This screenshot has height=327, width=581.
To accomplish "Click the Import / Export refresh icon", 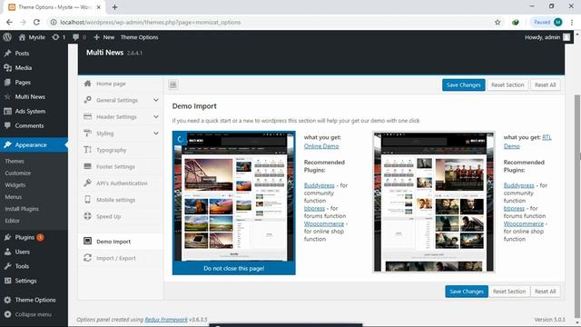I will pos(87,258).
